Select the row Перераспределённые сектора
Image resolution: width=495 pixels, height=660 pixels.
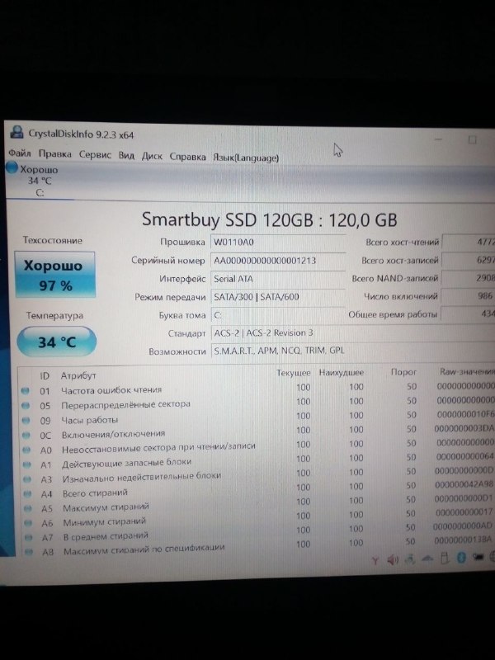click(257, 403)
